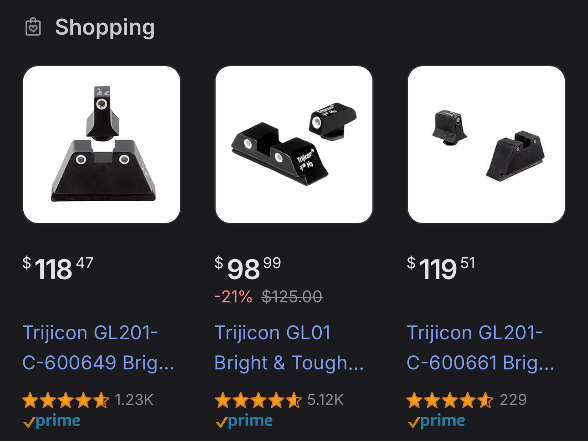Click the Trijicon GL01 Bright & Tough... link

point(289,348)
